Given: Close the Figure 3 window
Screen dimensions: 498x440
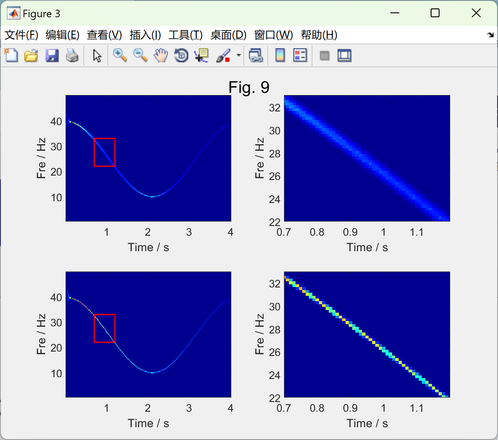Looking at the screenshot, I should tap(476, 13).
